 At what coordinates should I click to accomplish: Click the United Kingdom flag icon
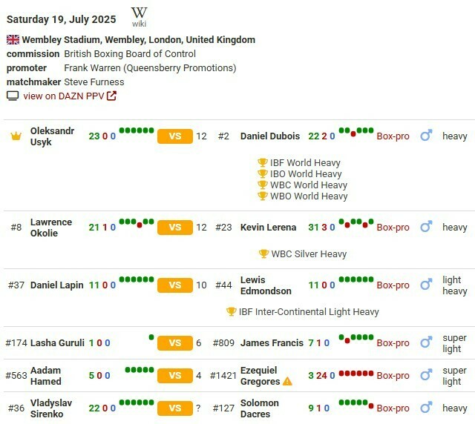13,40
